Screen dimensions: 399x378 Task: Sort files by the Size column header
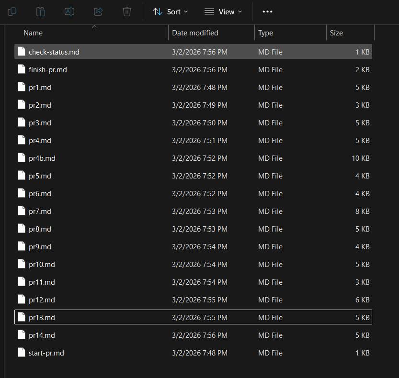[x=336, y=33]
